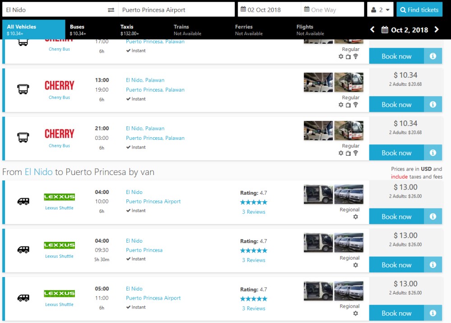
Task: Click van icon on 04:00 to 10:00 trip
Action: click(x=23, y=201)
